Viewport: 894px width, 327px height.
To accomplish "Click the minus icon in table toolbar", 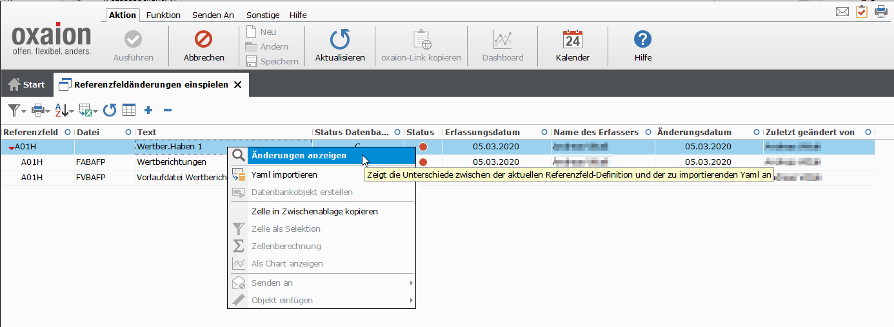I will (167, 110).
